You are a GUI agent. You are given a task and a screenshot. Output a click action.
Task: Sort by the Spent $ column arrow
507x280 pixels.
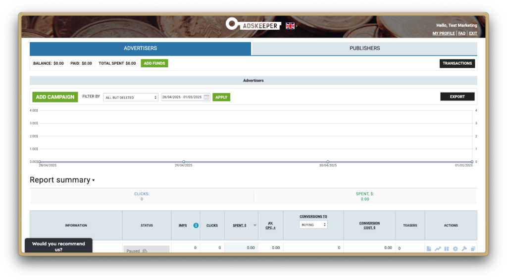point(254,226)
